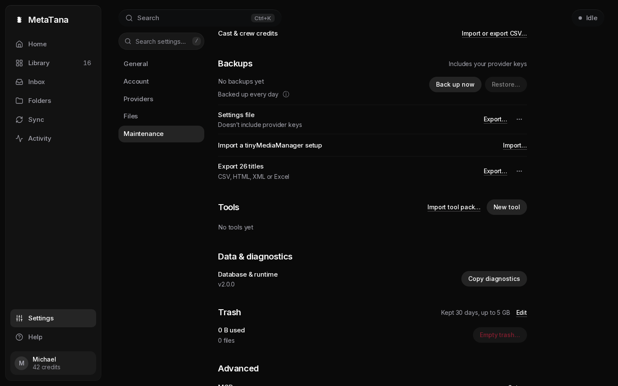618x386 pixels.
Task: Click the magnifier icon in Search bar
Action: pos(129,18)
